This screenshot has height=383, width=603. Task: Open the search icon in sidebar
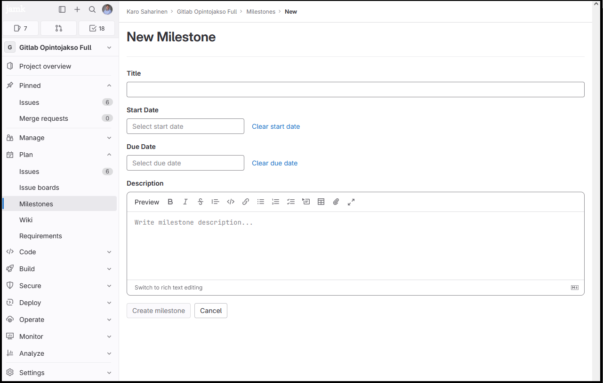click(92, 9)
